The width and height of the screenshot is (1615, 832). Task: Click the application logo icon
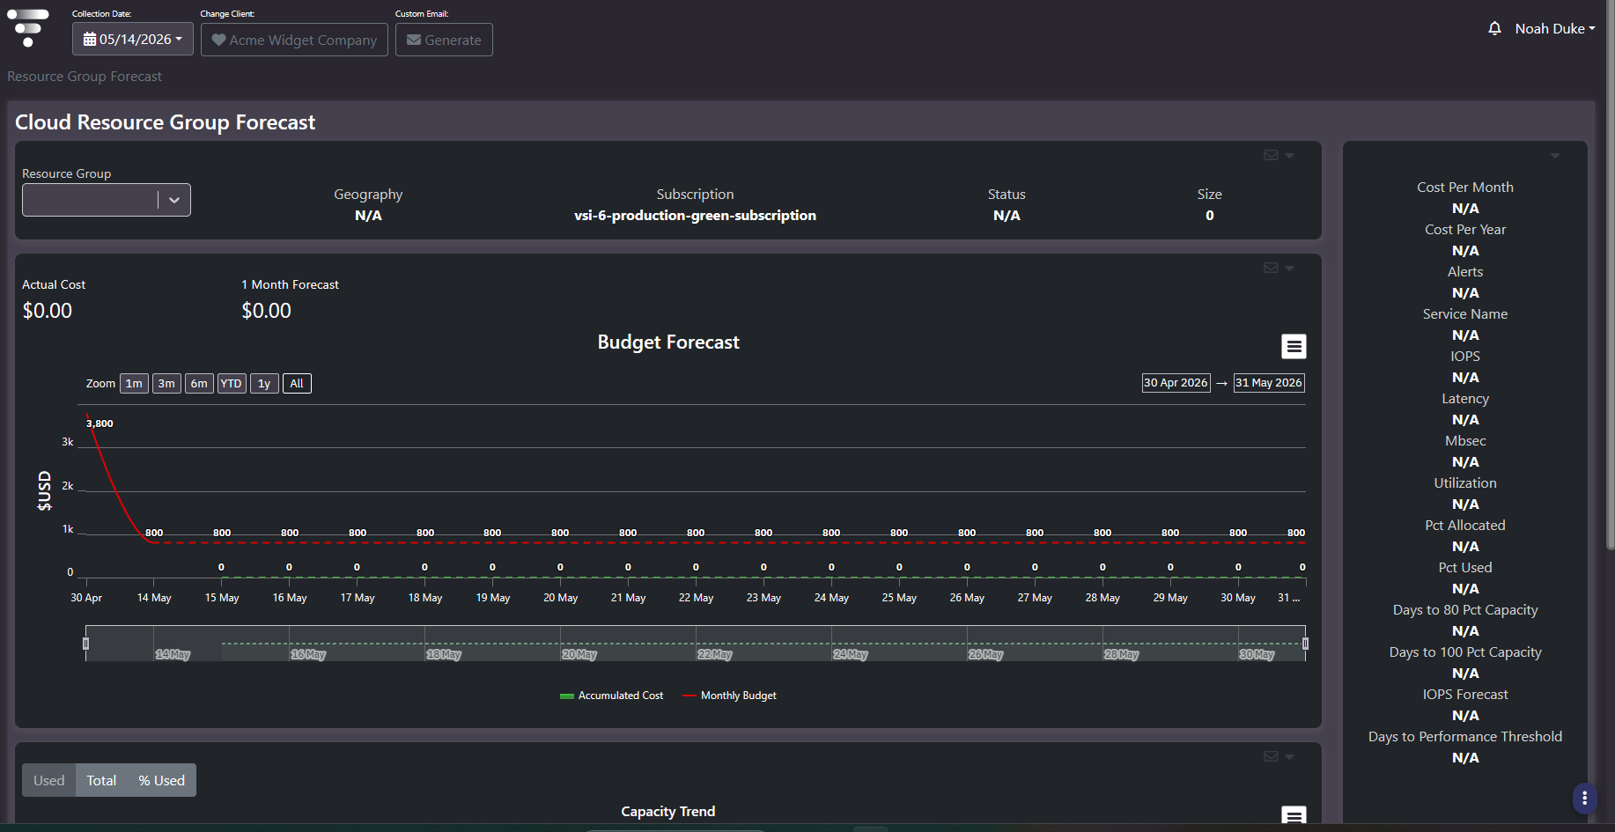tap(28, 28)
